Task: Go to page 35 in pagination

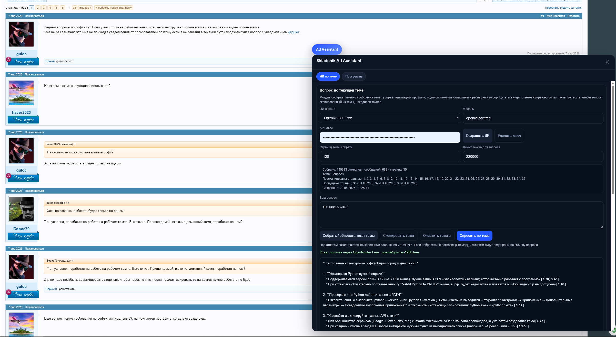Action: point(75,8)
